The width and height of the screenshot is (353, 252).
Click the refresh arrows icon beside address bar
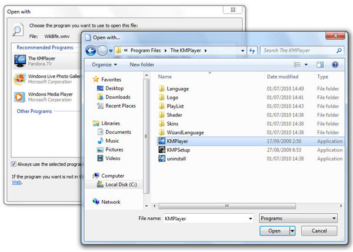pyautogui.click(x=253, y=51)
